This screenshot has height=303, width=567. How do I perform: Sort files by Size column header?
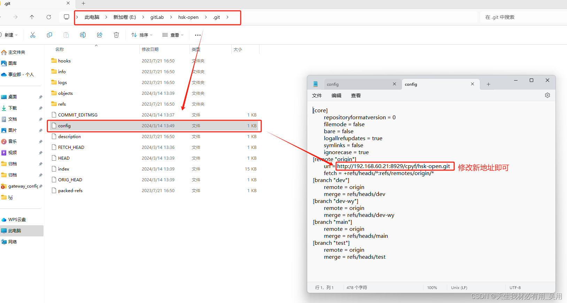tap(238, 50)
